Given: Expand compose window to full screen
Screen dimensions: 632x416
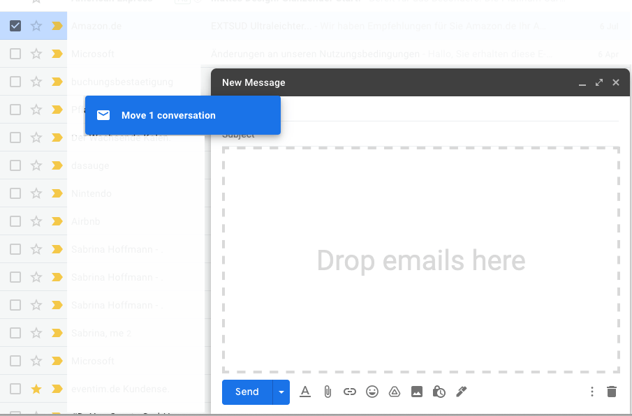Looking at the screenshot, I should coord(598,82).
